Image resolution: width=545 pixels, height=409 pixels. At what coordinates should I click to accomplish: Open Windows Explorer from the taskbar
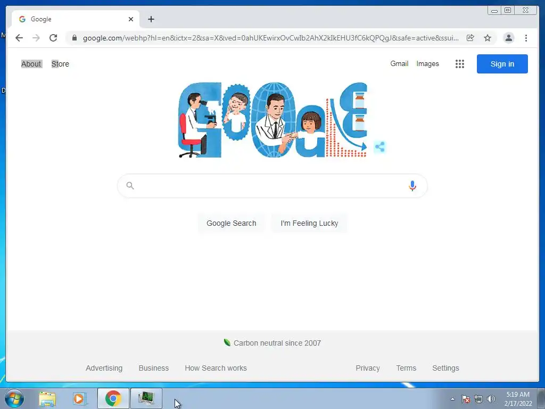pos(47,398)
